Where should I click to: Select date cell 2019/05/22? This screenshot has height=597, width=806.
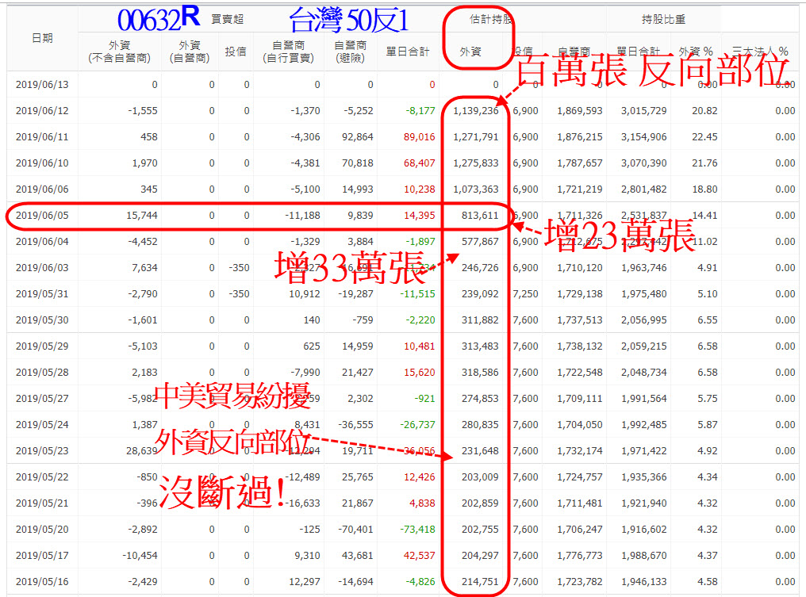(x=42, y=477)
